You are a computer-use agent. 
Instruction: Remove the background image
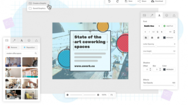point(12,47)
